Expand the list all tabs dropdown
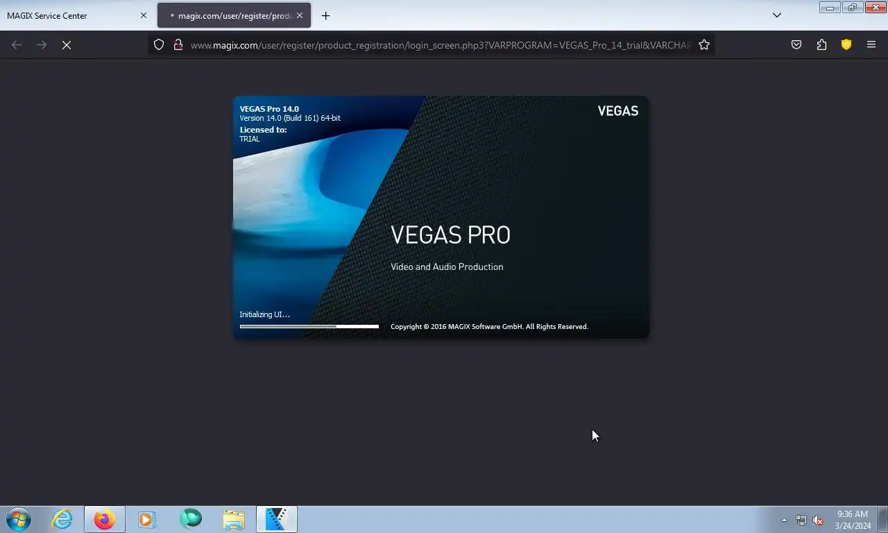 click(777, 15)
